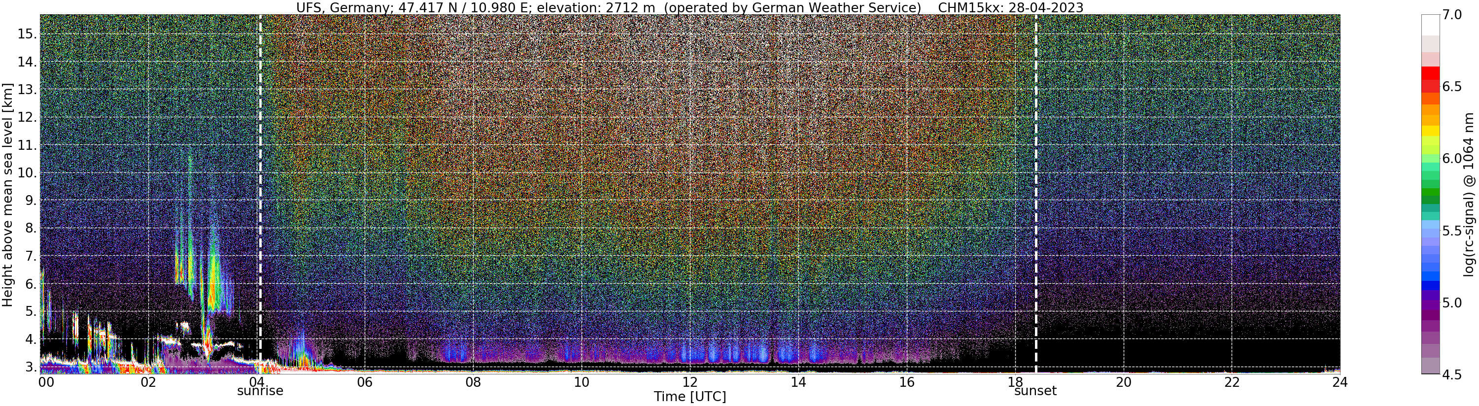
Task: Click the '15.' height tick label
Action: [x=27, y=34]
